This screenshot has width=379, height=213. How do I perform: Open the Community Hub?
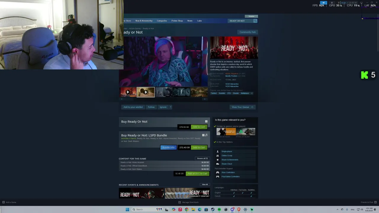point(248,32)
